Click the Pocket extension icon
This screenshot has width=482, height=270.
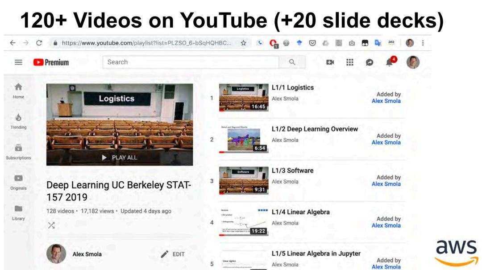click(x=312, y=43)
